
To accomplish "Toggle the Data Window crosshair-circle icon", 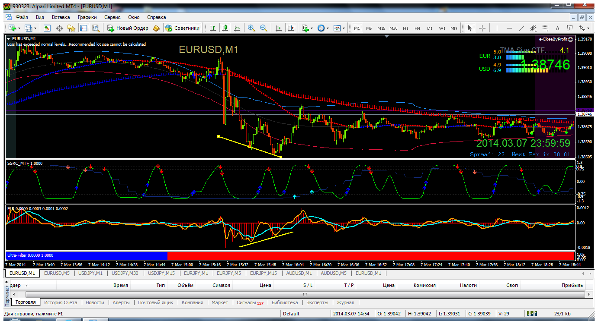I will click(x=59, y=28).
